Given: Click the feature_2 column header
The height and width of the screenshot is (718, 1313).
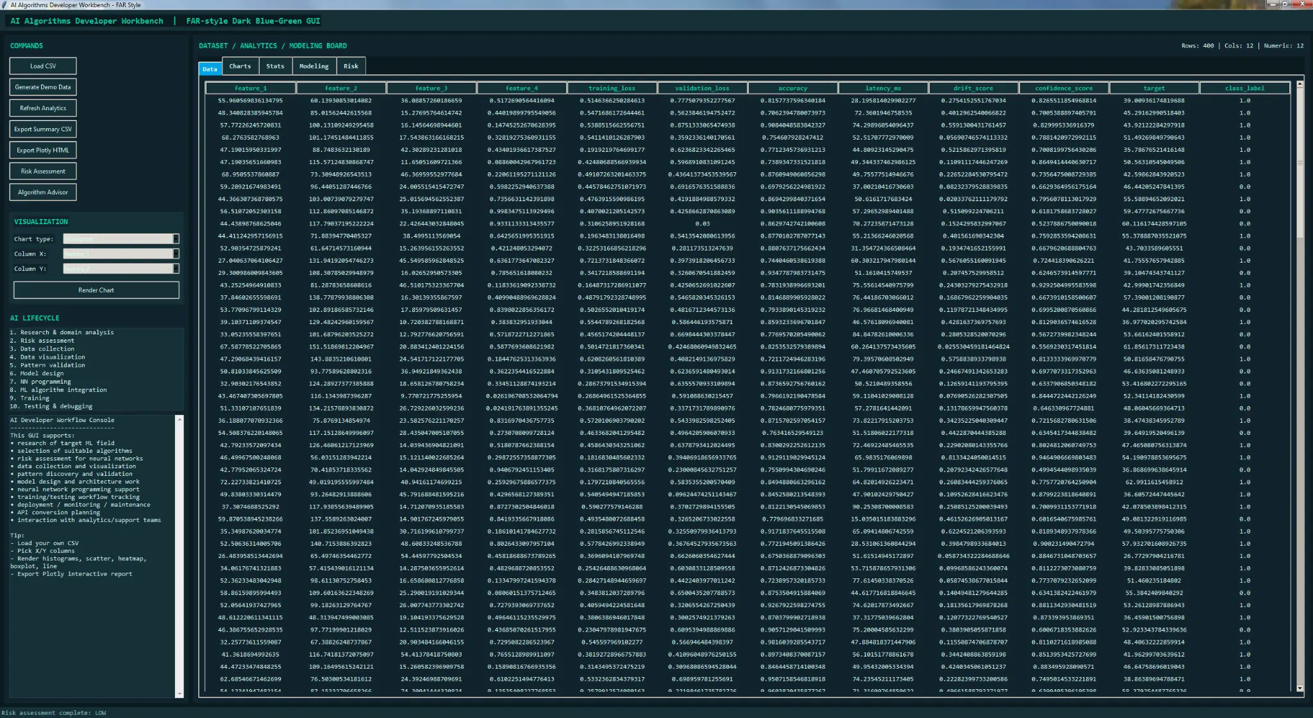Looking at the screenshot, I should pos(341,88).
